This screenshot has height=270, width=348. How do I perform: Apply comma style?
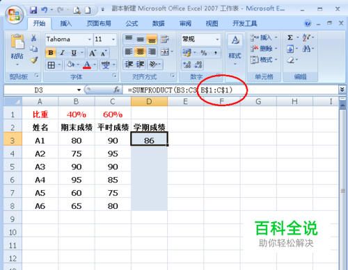[216, 53]
